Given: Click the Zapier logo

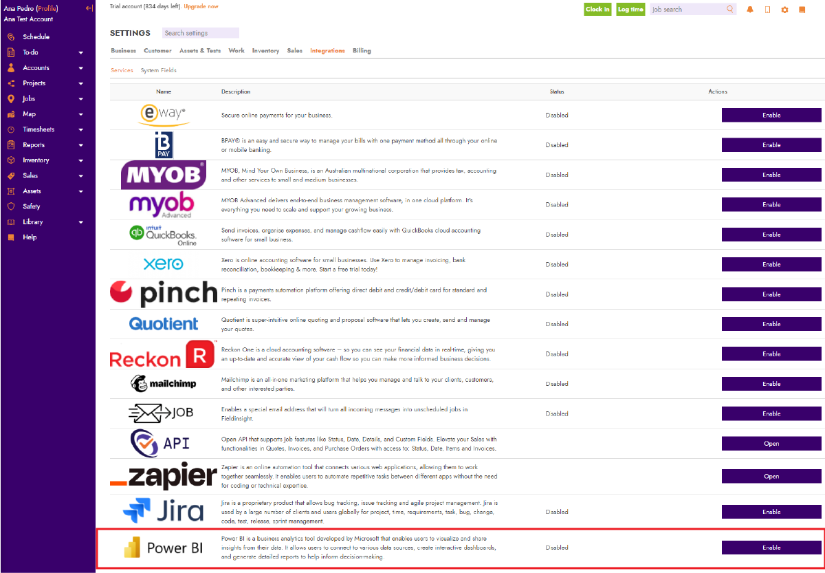Looking at the screenshot, I should 164,476.
